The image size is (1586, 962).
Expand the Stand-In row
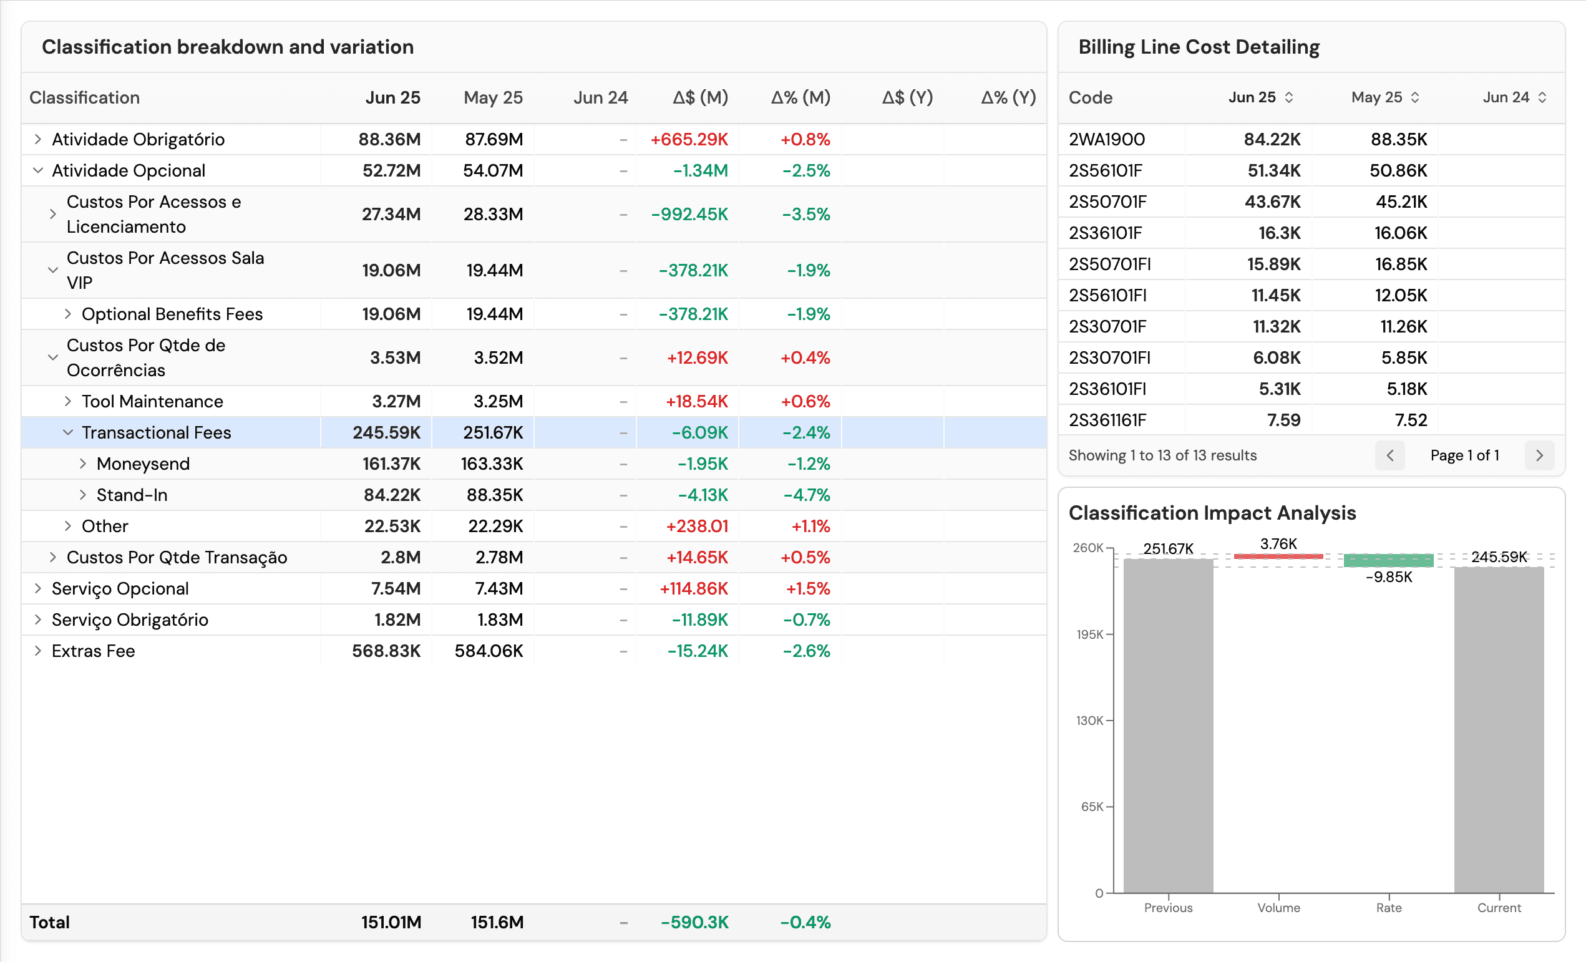(x=83, y=495)
